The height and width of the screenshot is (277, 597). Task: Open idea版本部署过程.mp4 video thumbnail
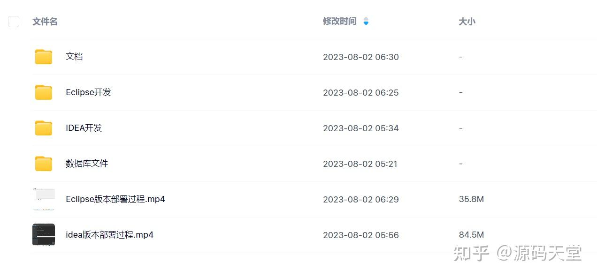(44, 235)
